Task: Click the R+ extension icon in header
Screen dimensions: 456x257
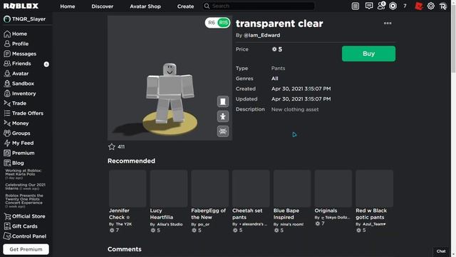Action: [442, 6]
